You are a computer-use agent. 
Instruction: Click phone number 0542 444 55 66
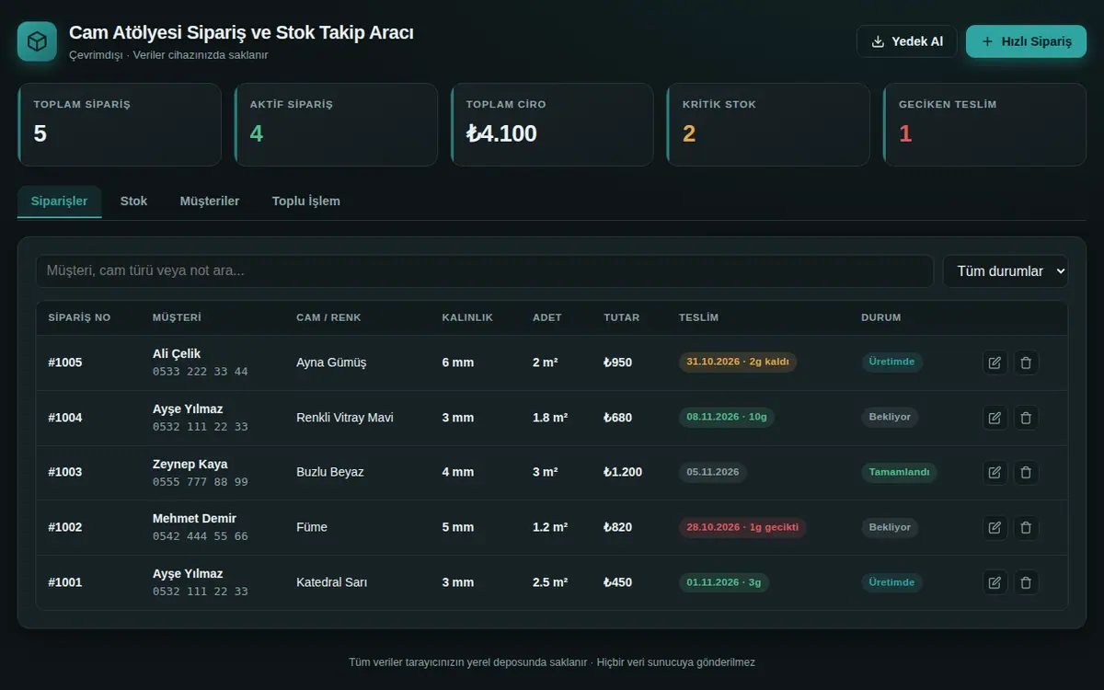[x=201, y=536]
